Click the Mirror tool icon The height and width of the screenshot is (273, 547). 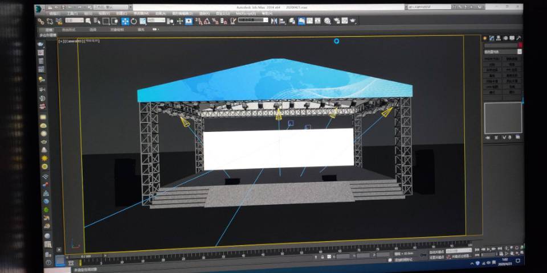pyautogui.click(x=273, y=21)
